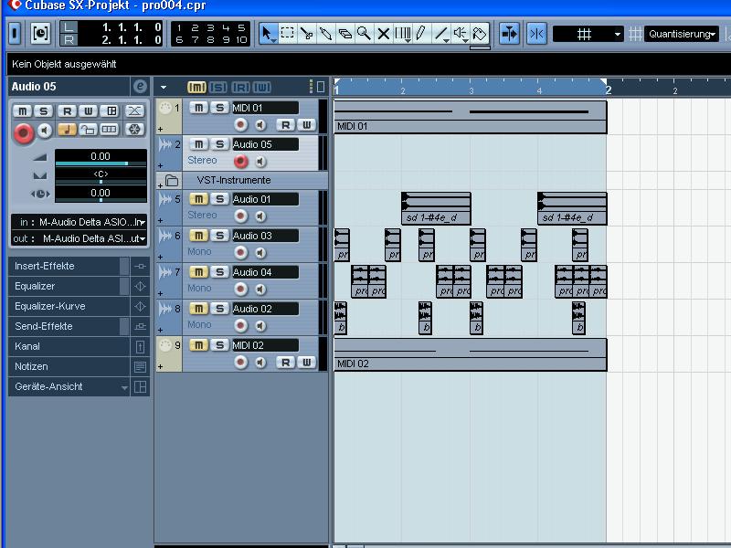Solo the Audio 01 track

coord(219,199)
